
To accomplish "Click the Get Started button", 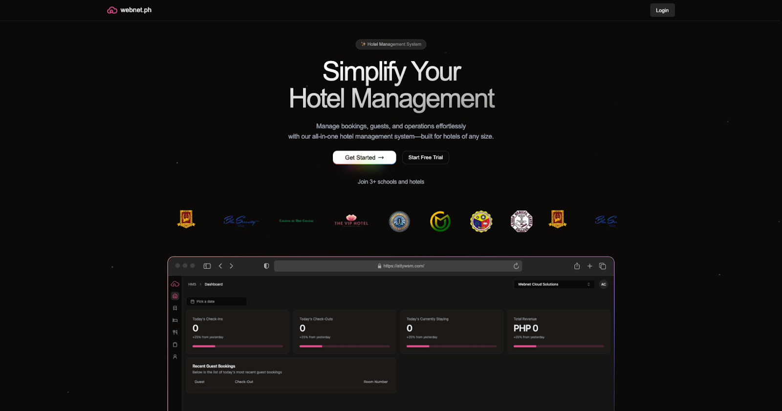I will pyautogui.click(x=365, y=158).
